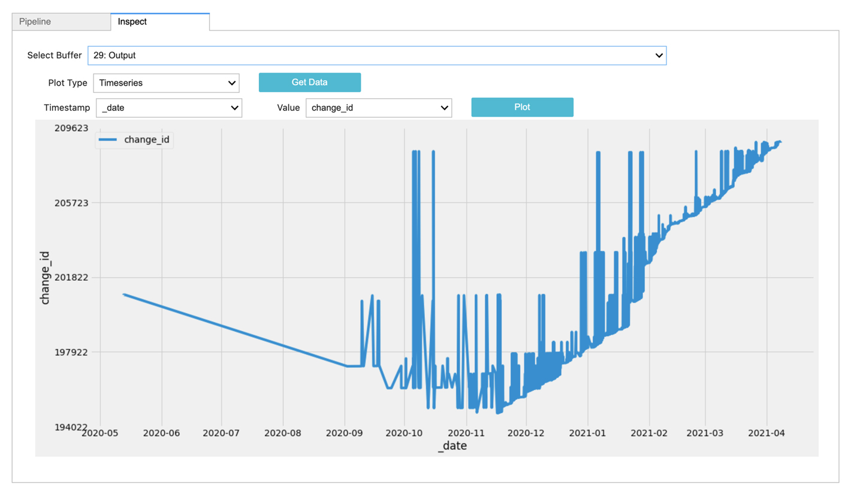Screen dimensions: 851x497
Task: Click the vertical change_id y-axis title
Action: [45, 277]
